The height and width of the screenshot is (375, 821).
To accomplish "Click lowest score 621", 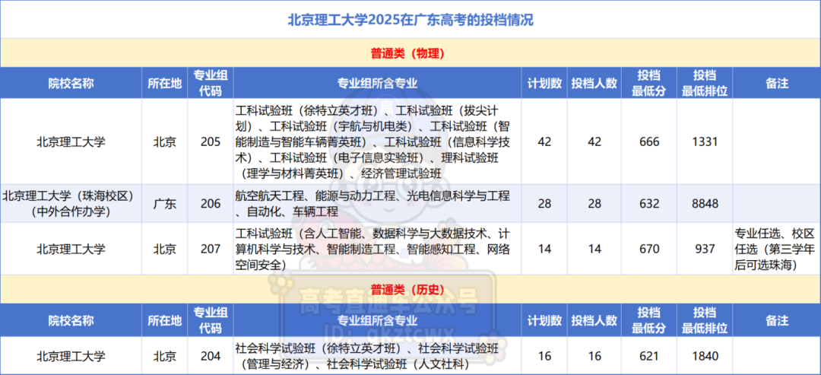I will 648,356.
